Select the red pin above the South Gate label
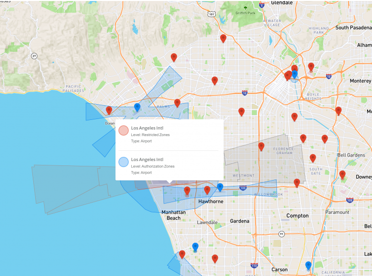Screen dimensions: 372x276 (x=313, y=158)
